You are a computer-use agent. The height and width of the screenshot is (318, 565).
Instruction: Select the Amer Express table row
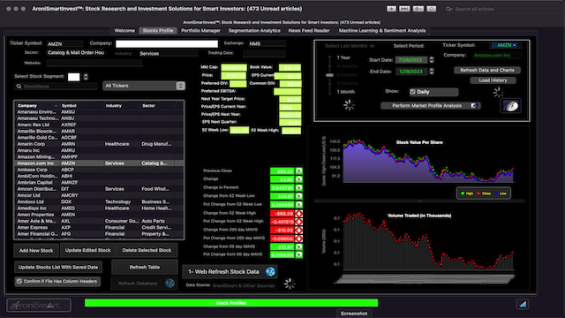99,228
